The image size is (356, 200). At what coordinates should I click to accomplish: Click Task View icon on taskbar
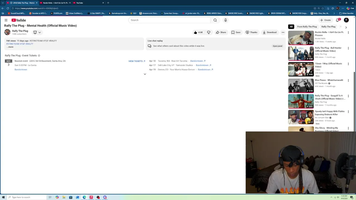coord(50,197)
